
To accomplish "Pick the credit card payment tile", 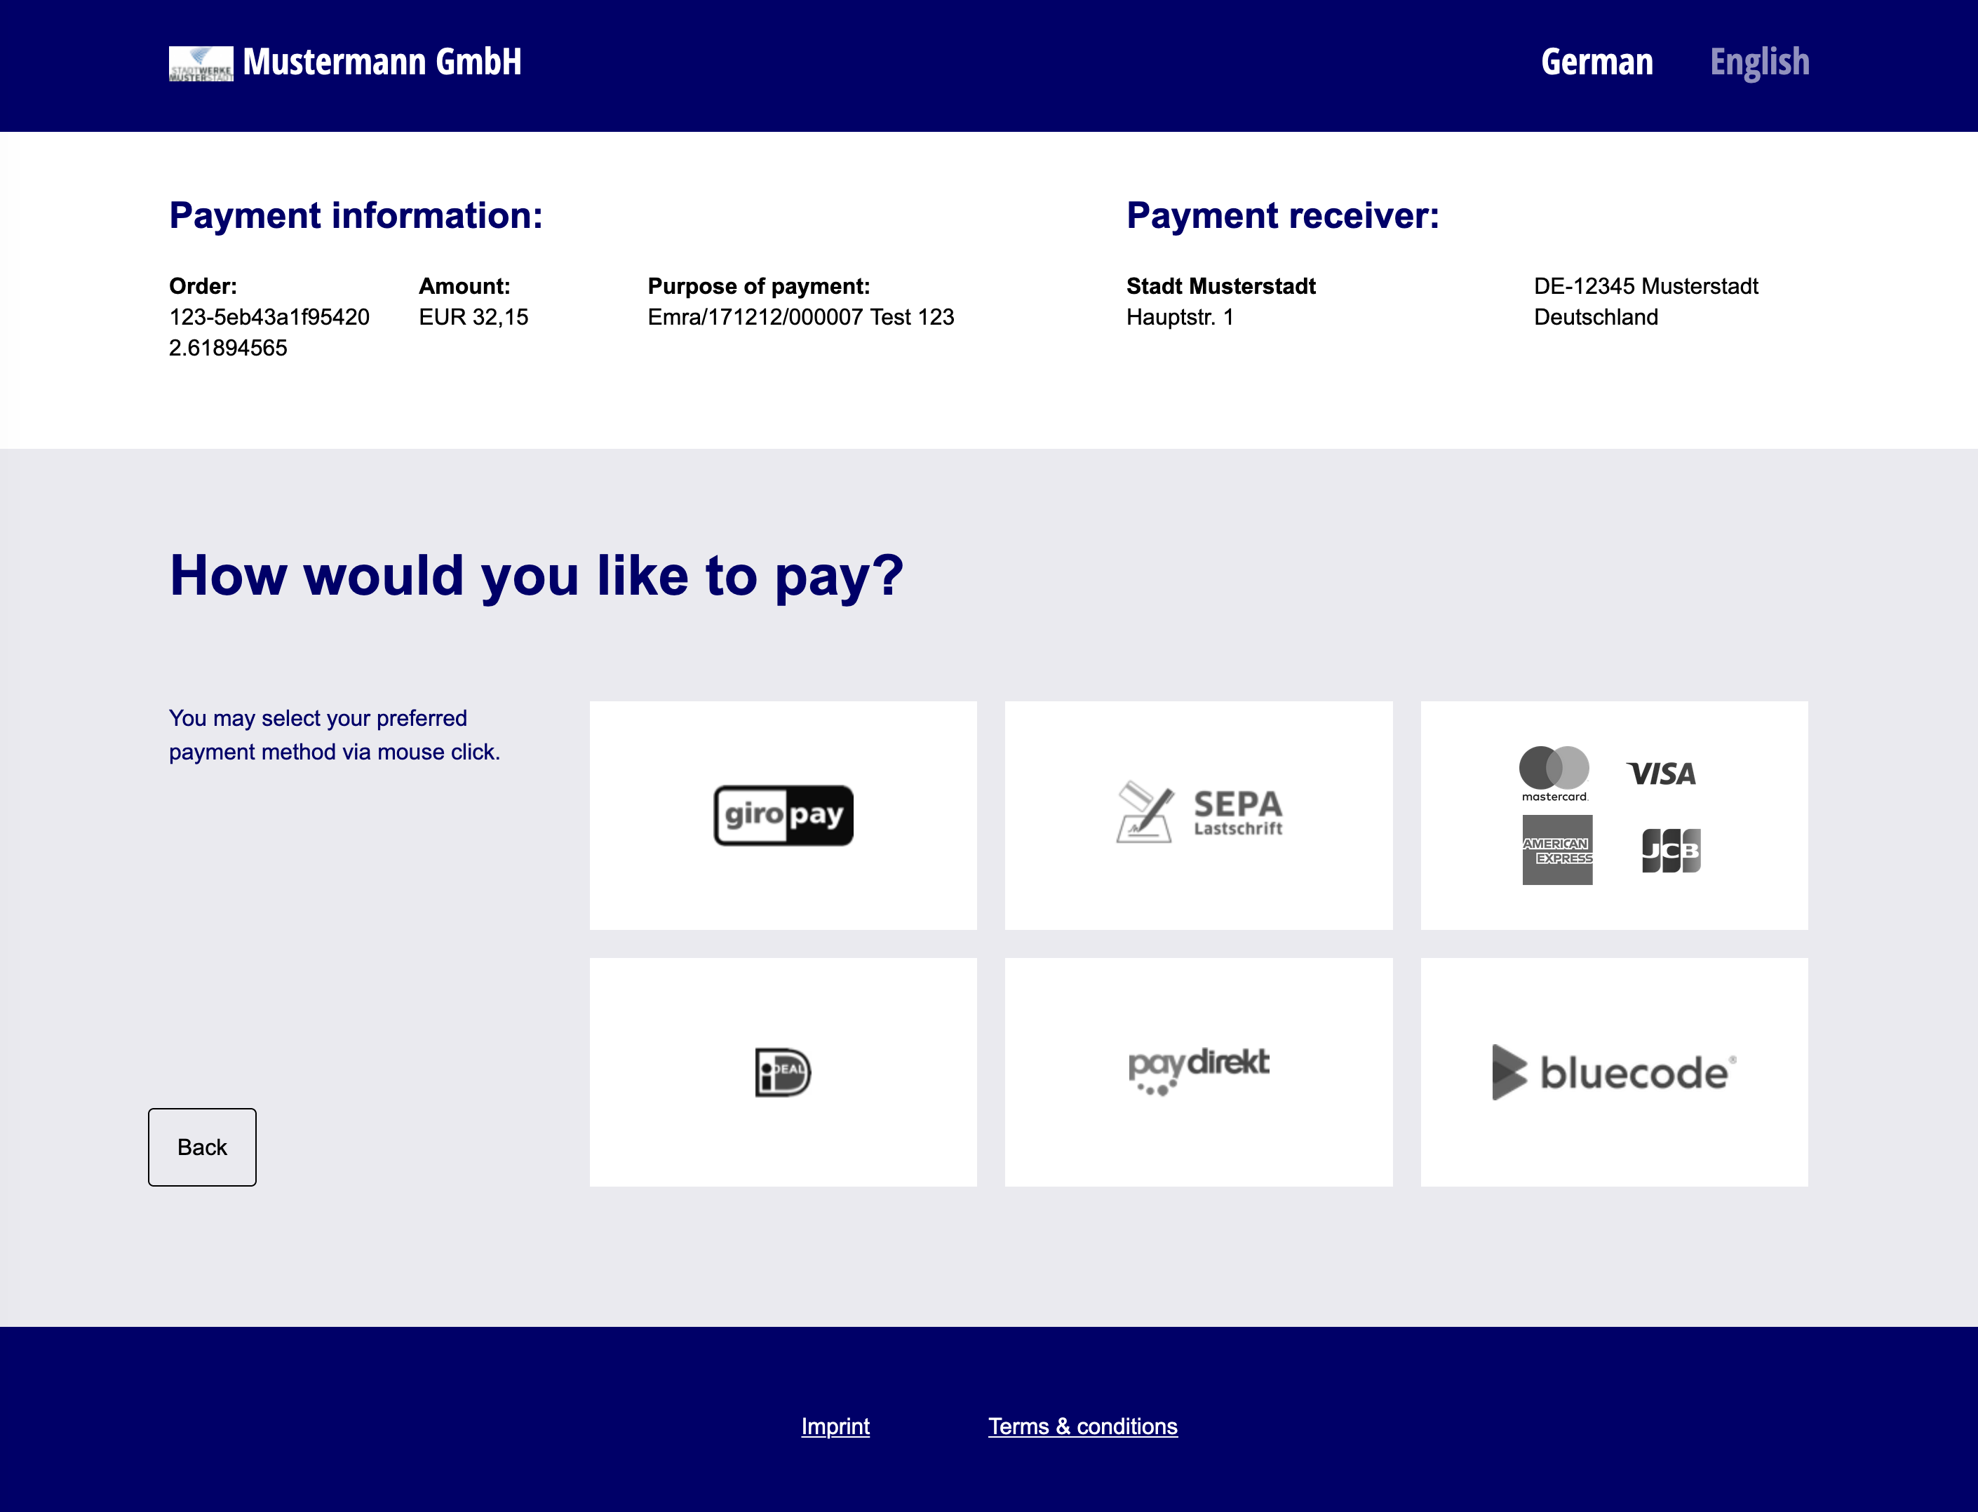I will click(1613, 814).
